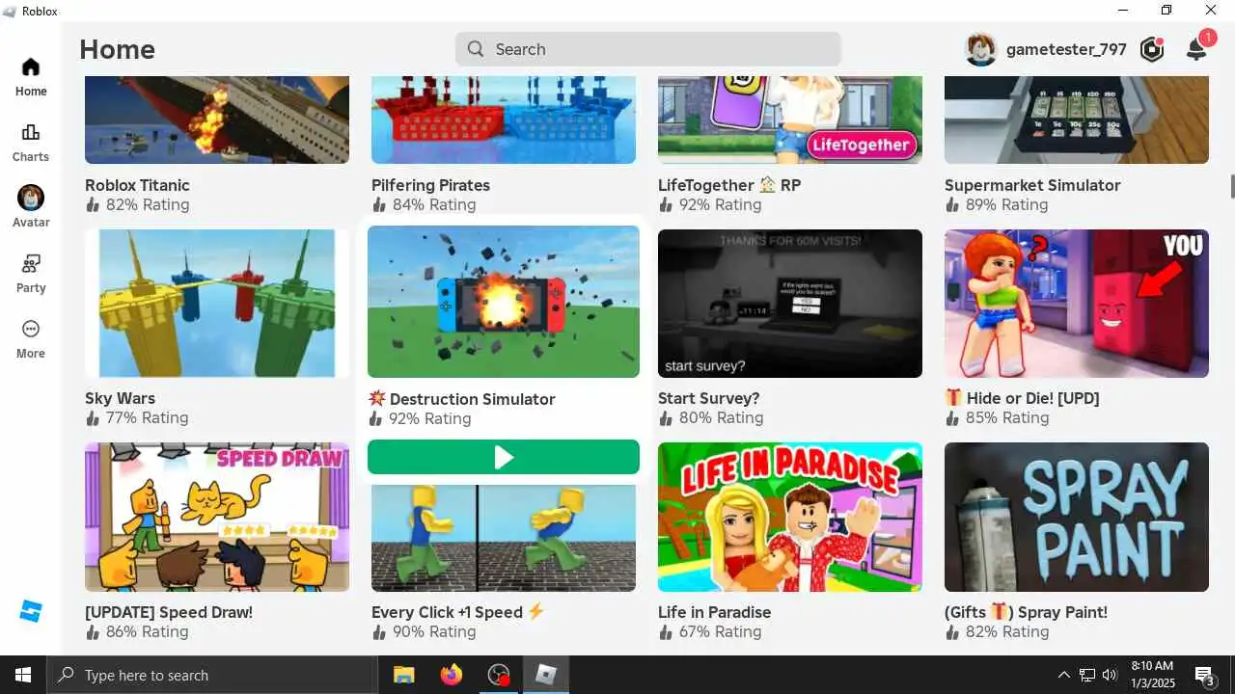1235x694 pixels.
Task: Click the LifeTogether RP title text
Action: 729,185
